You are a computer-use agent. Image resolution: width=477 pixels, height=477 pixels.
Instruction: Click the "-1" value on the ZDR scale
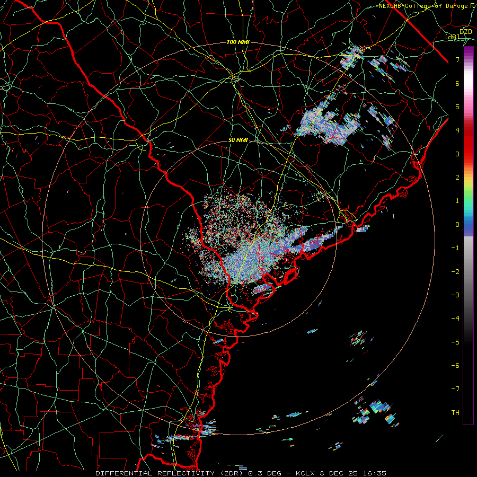(455, 248)
